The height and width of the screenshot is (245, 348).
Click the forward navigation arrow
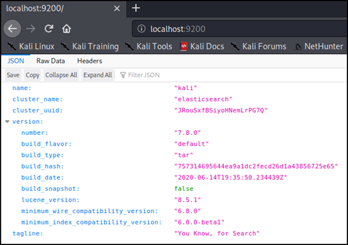31,29
